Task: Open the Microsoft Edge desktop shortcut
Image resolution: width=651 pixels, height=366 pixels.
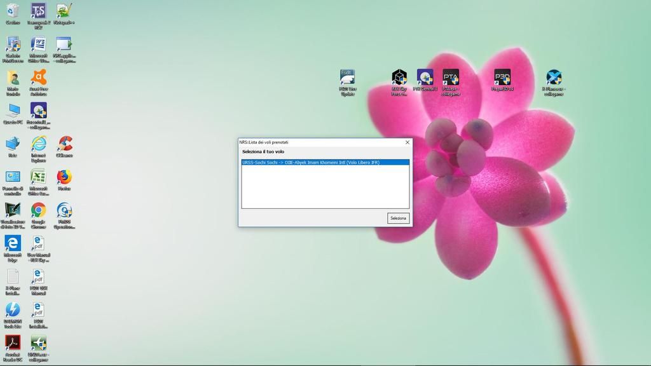Action: pos(13,243)
